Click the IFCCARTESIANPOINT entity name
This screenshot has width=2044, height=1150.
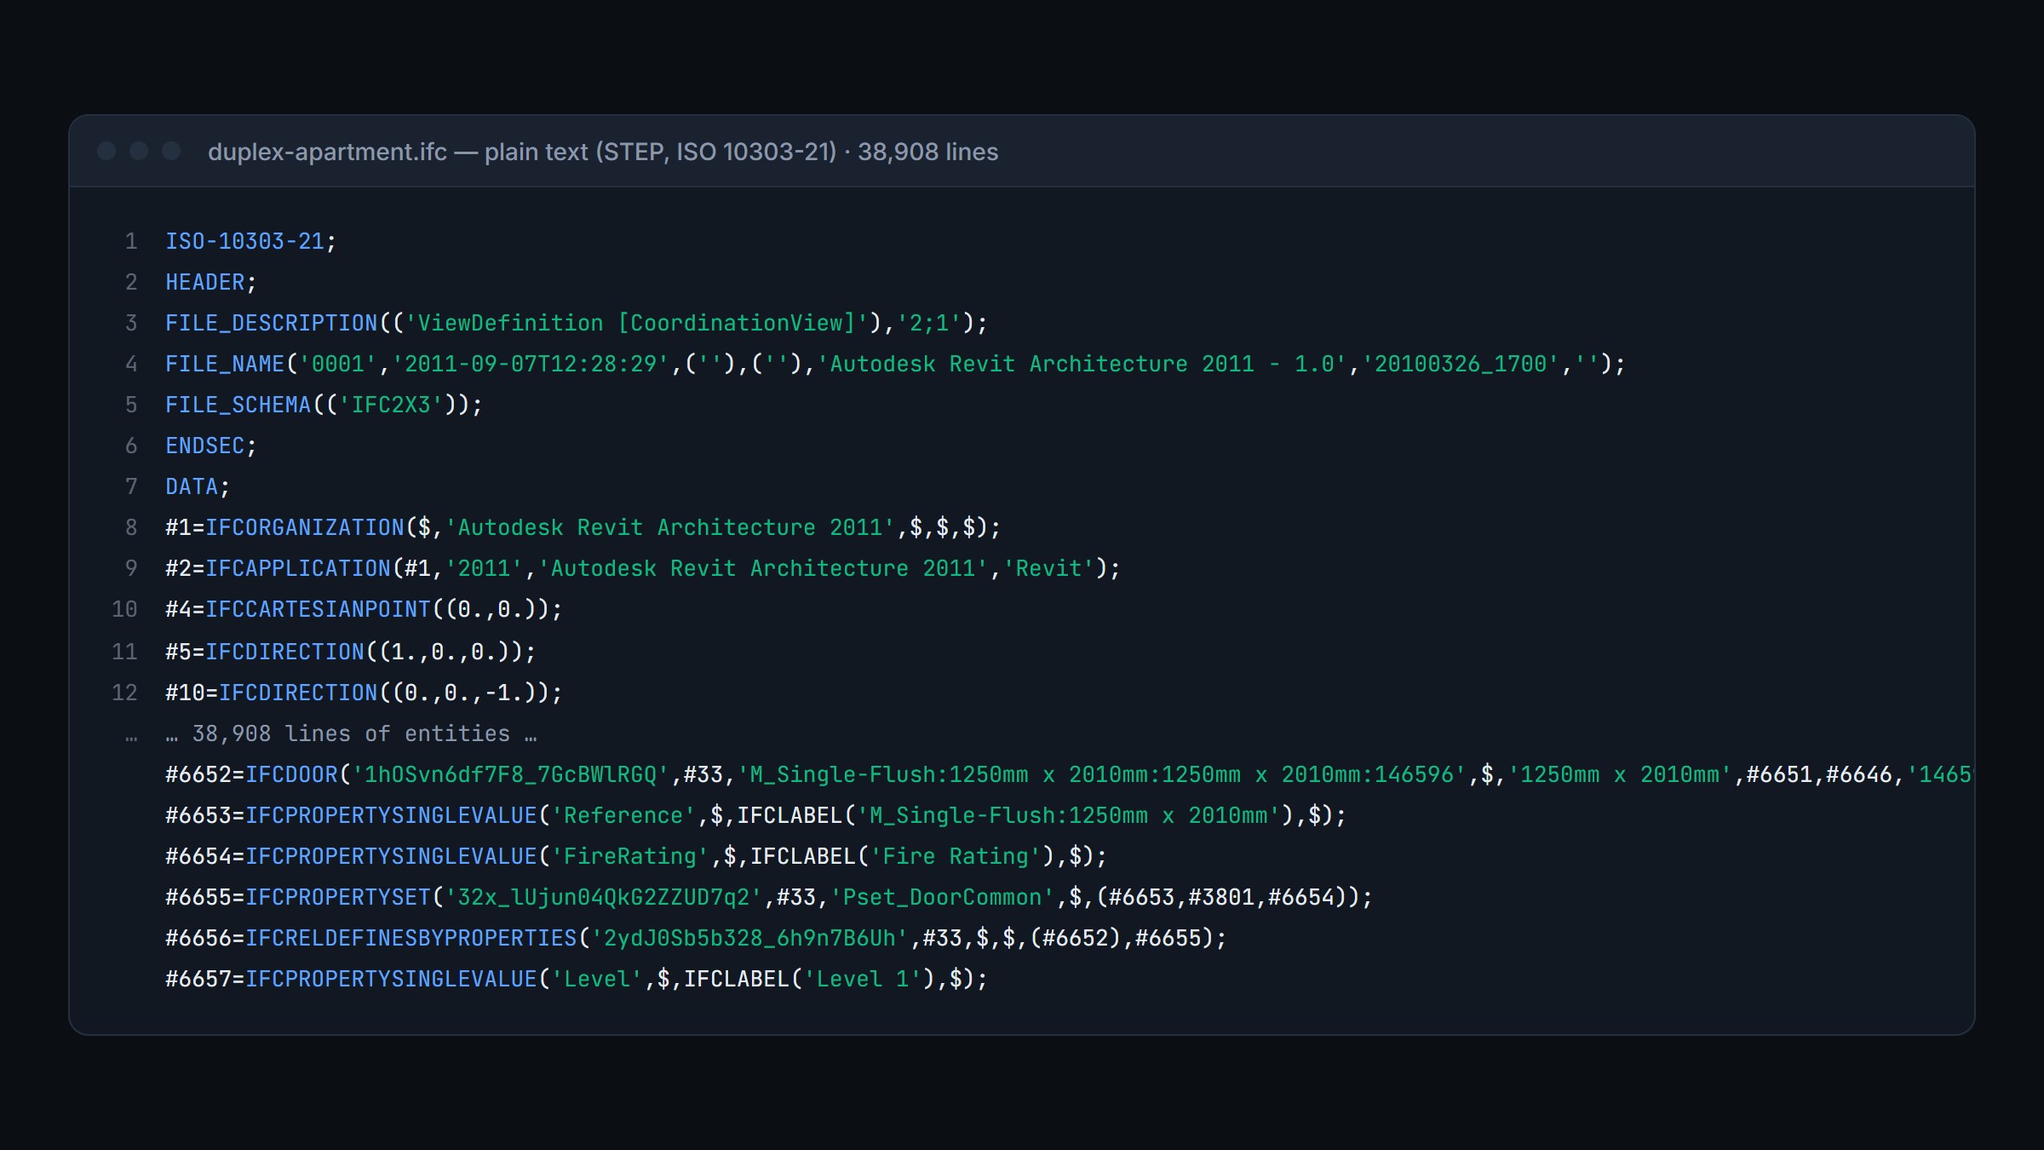click(319, 609)
